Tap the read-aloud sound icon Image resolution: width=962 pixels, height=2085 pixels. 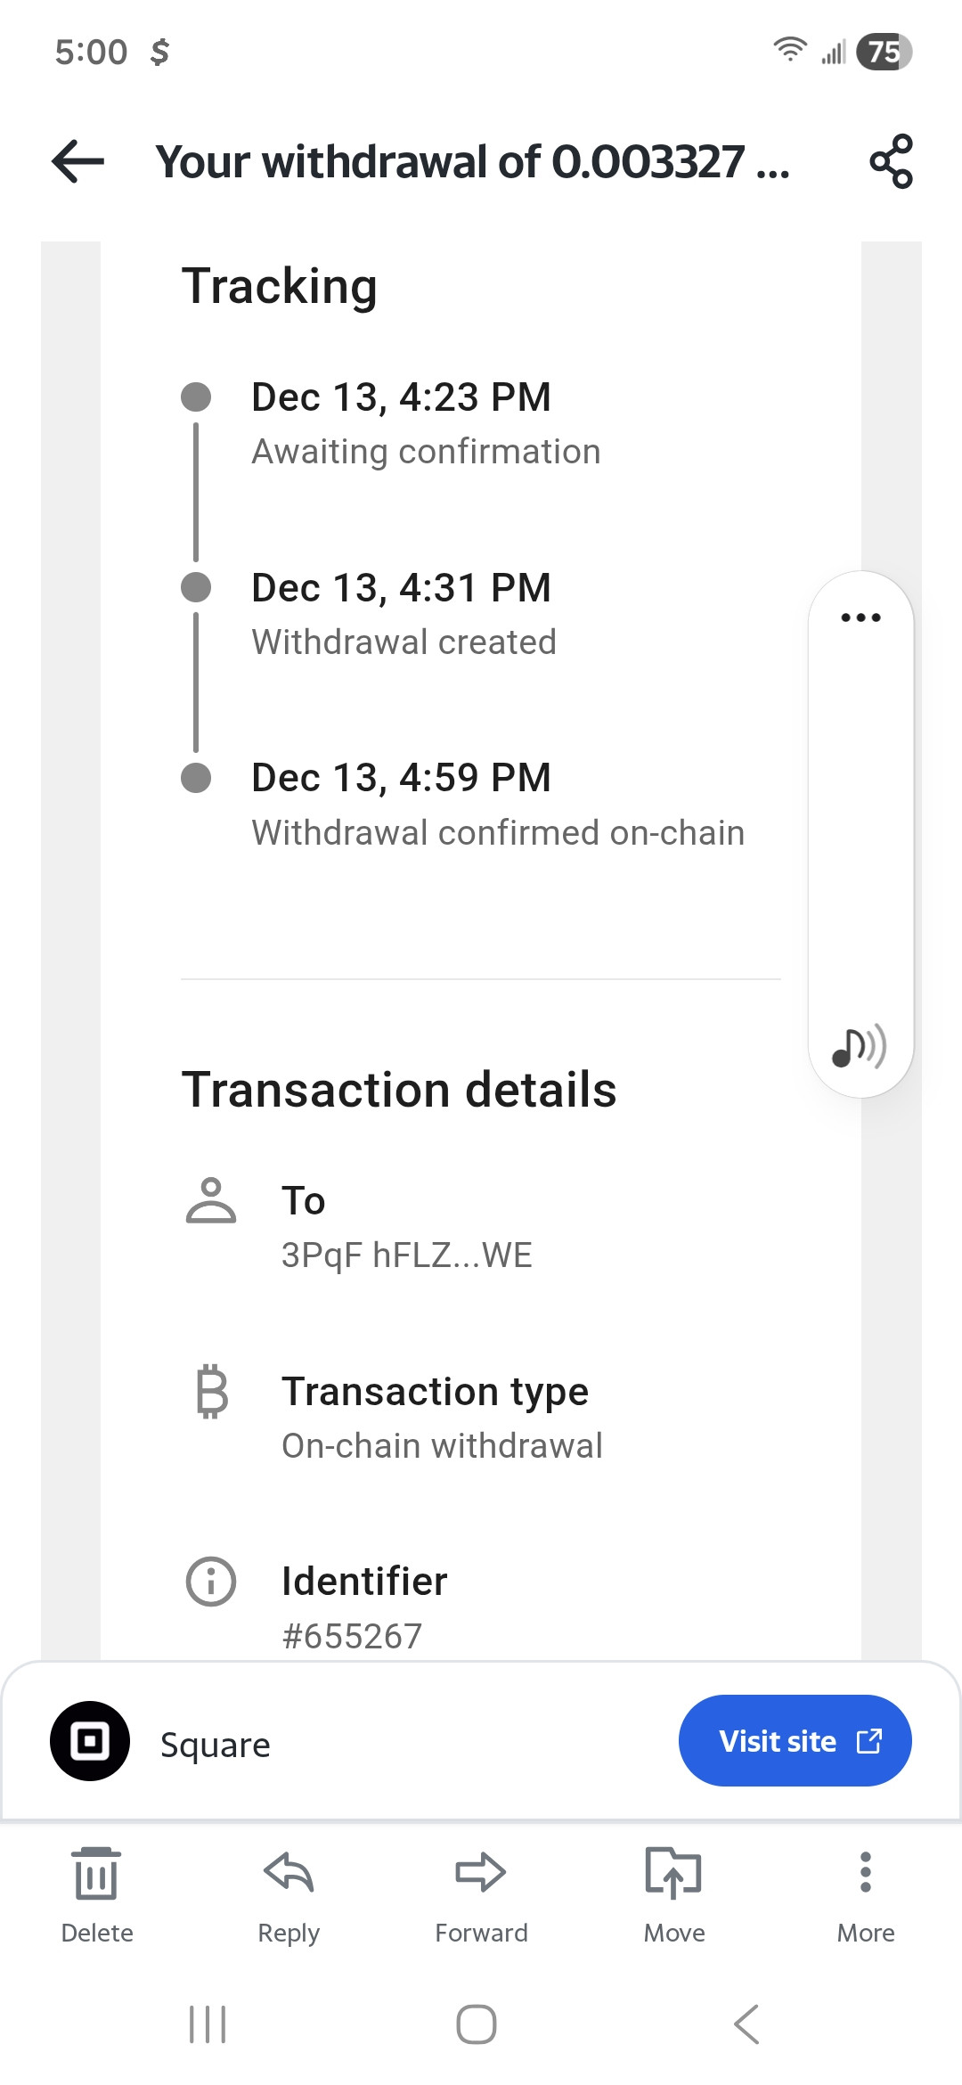coord(859,1046)
